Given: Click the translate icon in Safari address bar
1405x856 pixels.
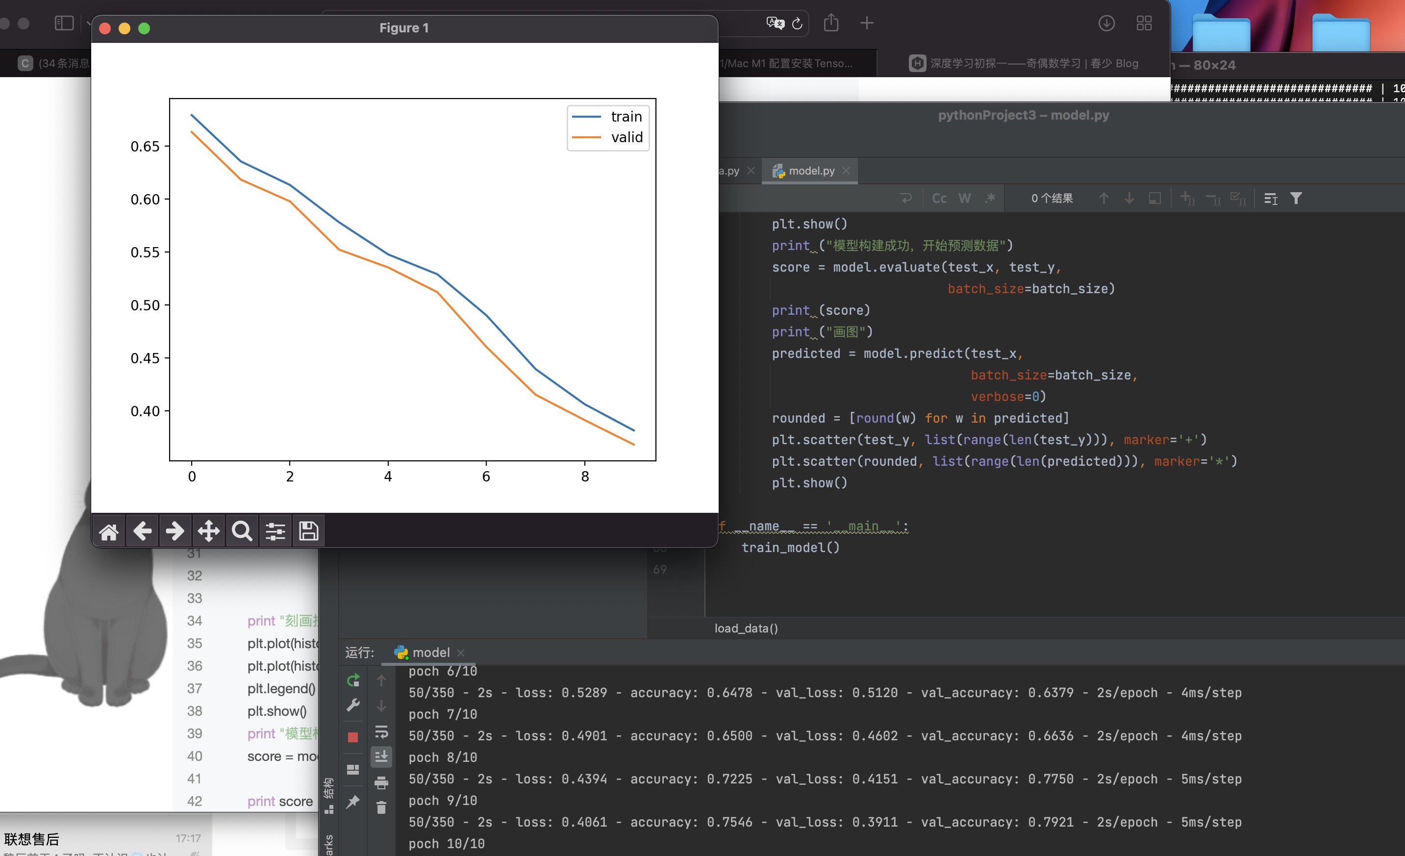Looking at the screenshot, I should (x=775, y=24).
